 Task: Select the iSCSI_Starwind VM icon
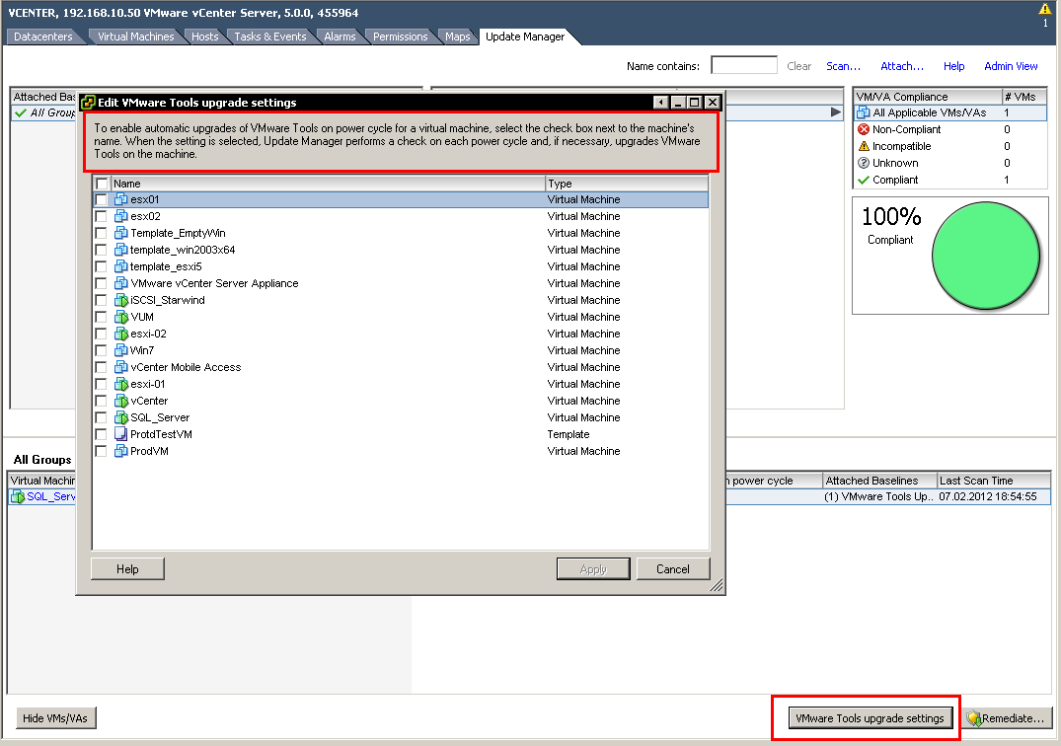[120, 300]
